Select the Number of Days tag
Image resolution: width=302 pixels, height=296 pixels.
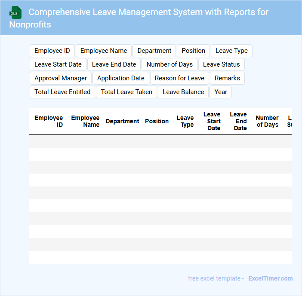pos(169,64)
